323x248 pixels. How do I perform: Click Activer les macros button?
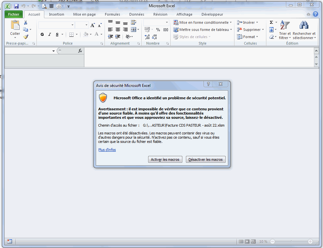(165, 159)
